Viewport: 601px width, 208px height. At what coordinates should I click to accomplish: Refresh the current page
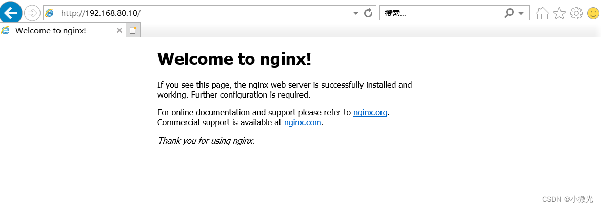pos(368,13)
